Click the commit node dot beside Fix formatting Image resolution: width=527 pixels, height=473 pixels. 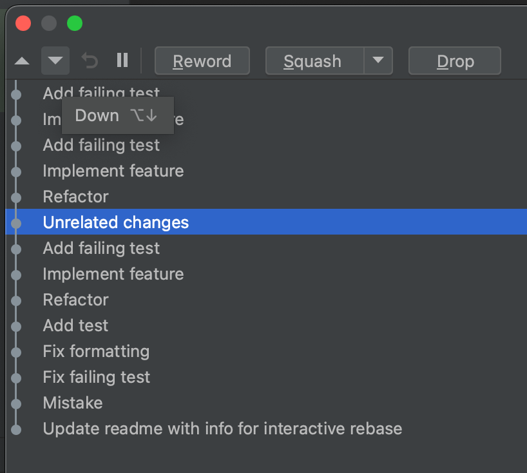click(15, 351)
